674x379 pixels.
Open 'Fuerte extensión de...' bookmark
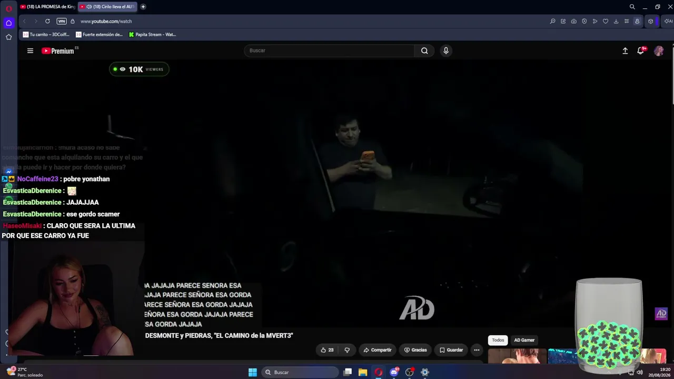tap(99, 34)
